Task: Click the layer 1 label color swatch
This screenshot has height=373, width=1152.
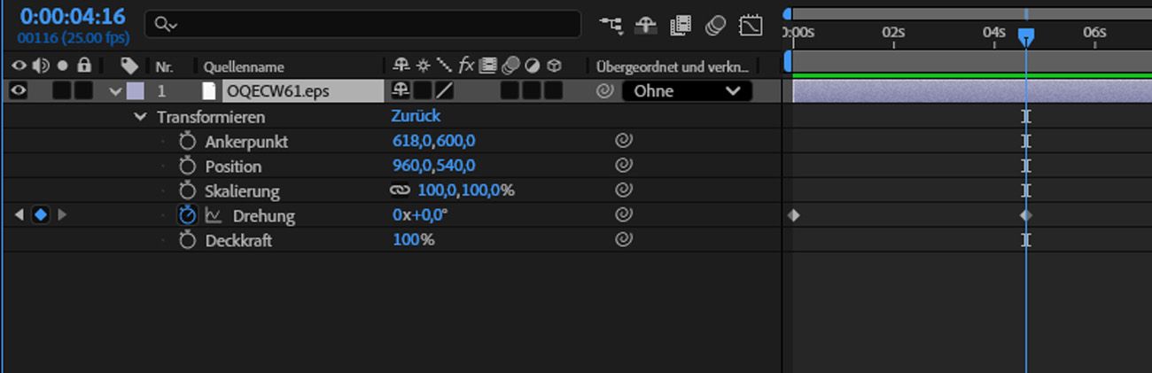Action: pos(136,90)
